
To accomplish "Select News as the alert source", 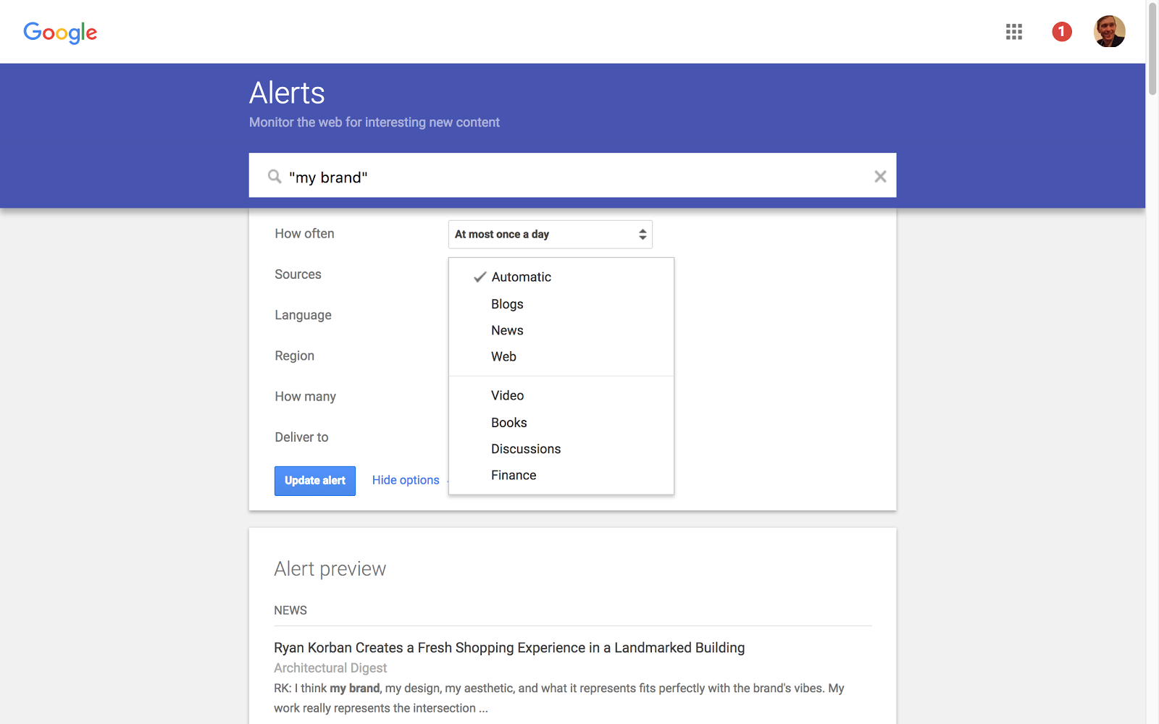I will click(x=507, y=330).
